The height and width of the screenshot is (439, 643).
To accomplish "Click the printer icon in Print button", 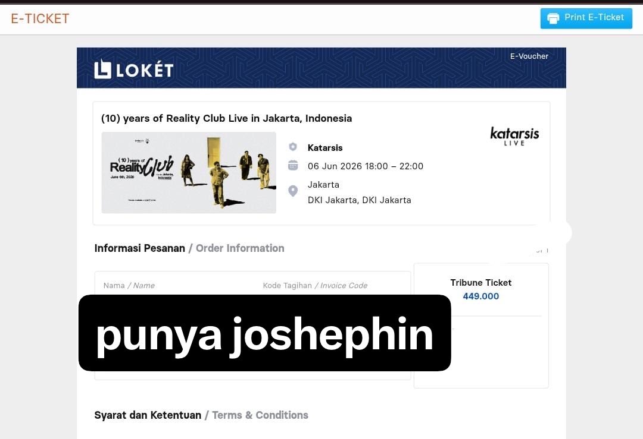I will click(x=553, y=18).
